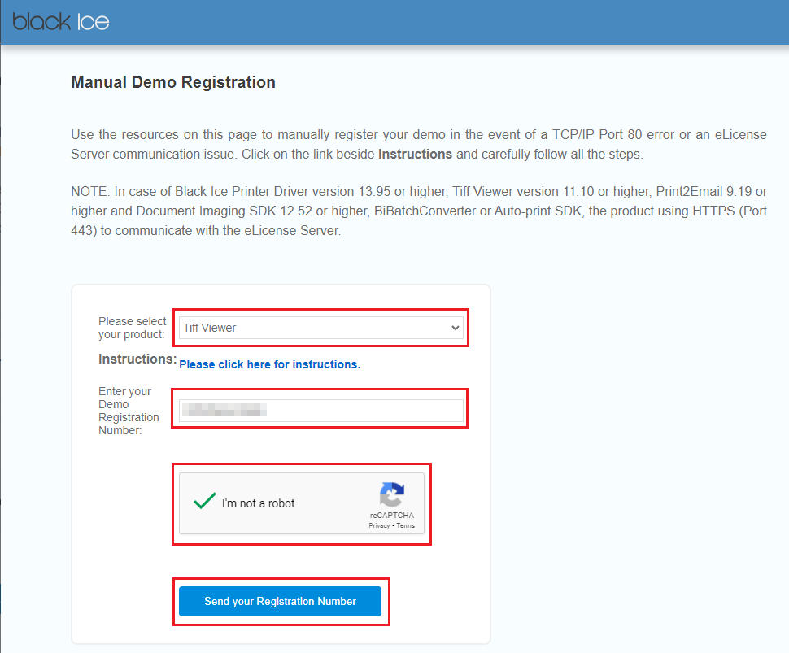The image size is (789, 653).
Task: Click the 'I'm not a robot' text
Action: point(258,503)
